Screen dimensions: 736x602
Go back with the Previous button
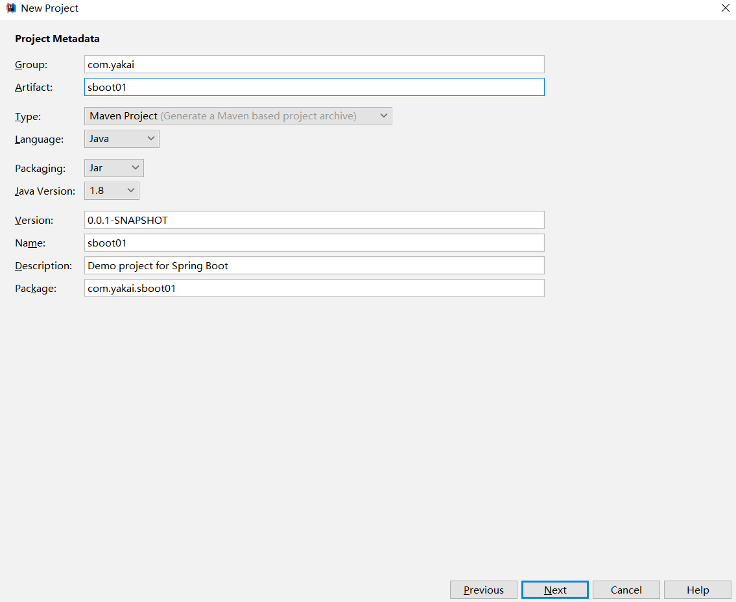pos(484,590)
